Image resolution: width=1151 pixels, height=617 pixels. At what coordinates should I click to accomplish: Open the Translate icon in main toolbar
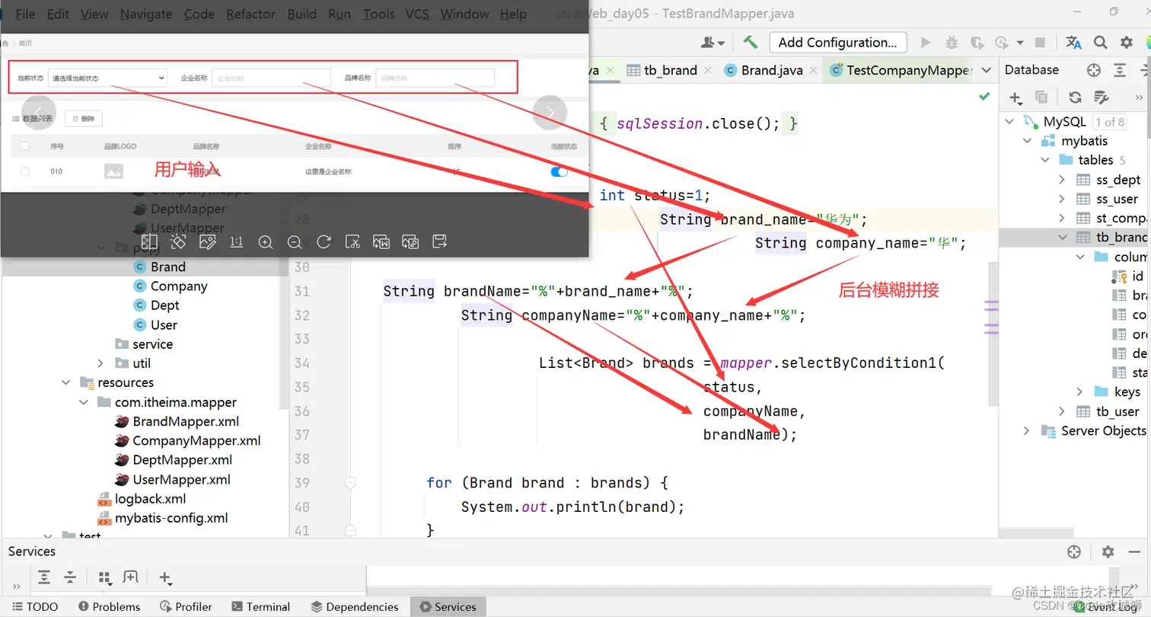pyautogui.click(x=1074, y=43)
